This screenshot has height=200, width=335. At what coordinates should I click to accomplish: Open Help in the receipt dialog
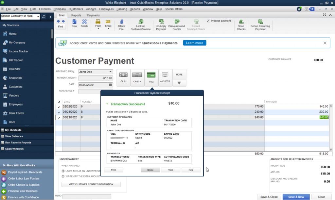pyautogui.click(x=191, y=170)
